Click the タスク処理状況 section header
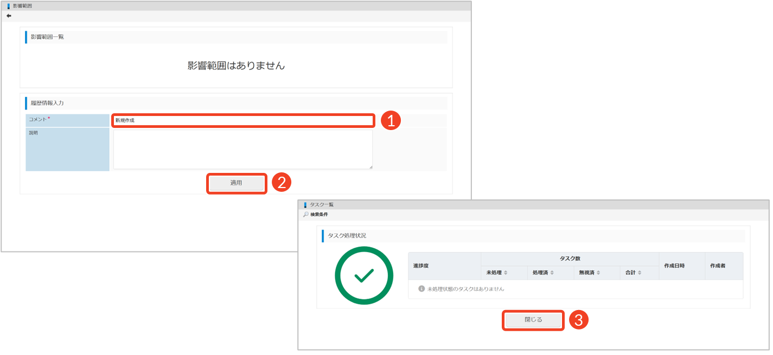This screenshot has width=773, height=355. (x=347, y=236)
